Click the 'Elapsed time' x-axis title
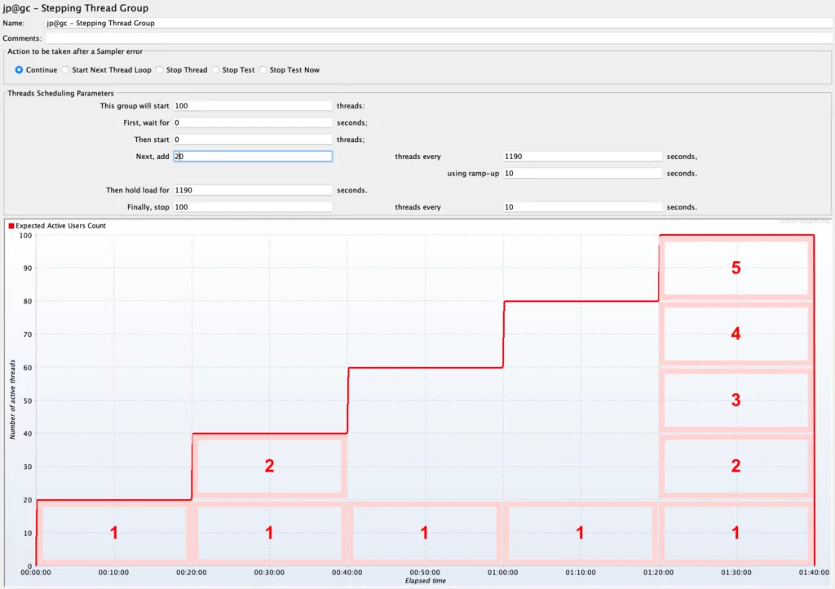 426,581
